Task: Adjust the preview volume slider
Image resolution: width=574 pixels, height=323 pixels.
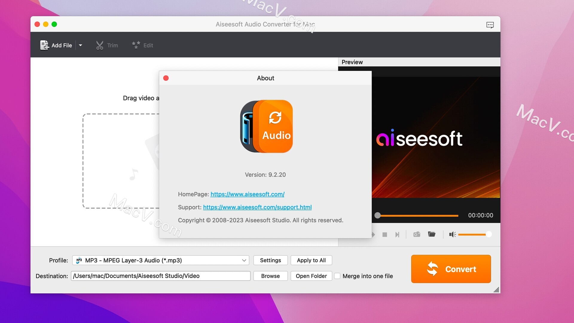Action: pos(475,234)
